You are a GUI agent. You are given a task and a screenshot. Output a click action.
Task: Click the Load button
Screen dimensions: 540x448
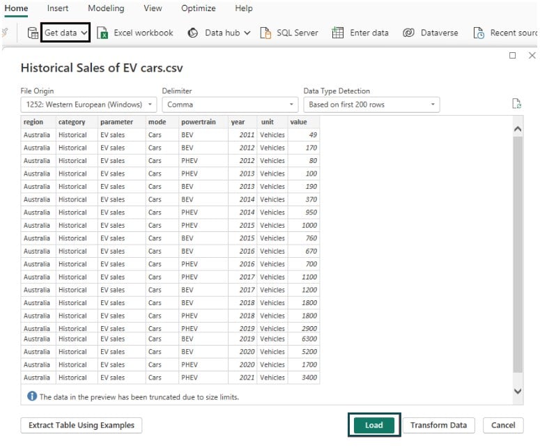click(374, 425)
